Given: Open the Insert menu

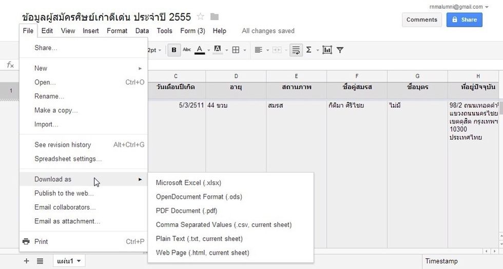Looking at the screenshot, I should [x=91, y=31].
